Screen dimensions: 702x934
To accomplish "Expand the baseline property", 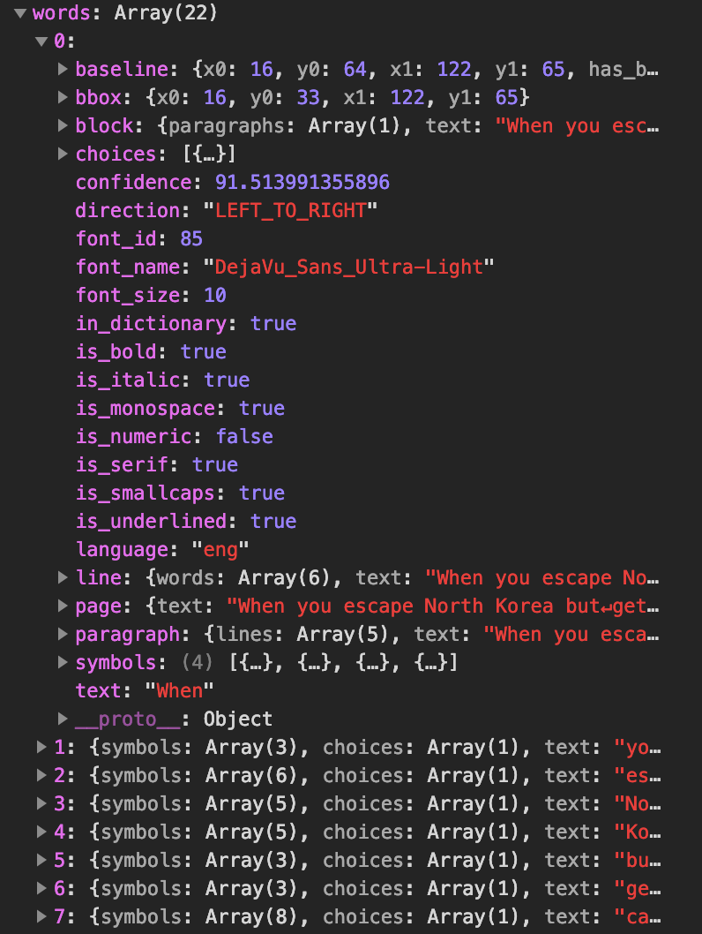I will (x=63, y=69).
